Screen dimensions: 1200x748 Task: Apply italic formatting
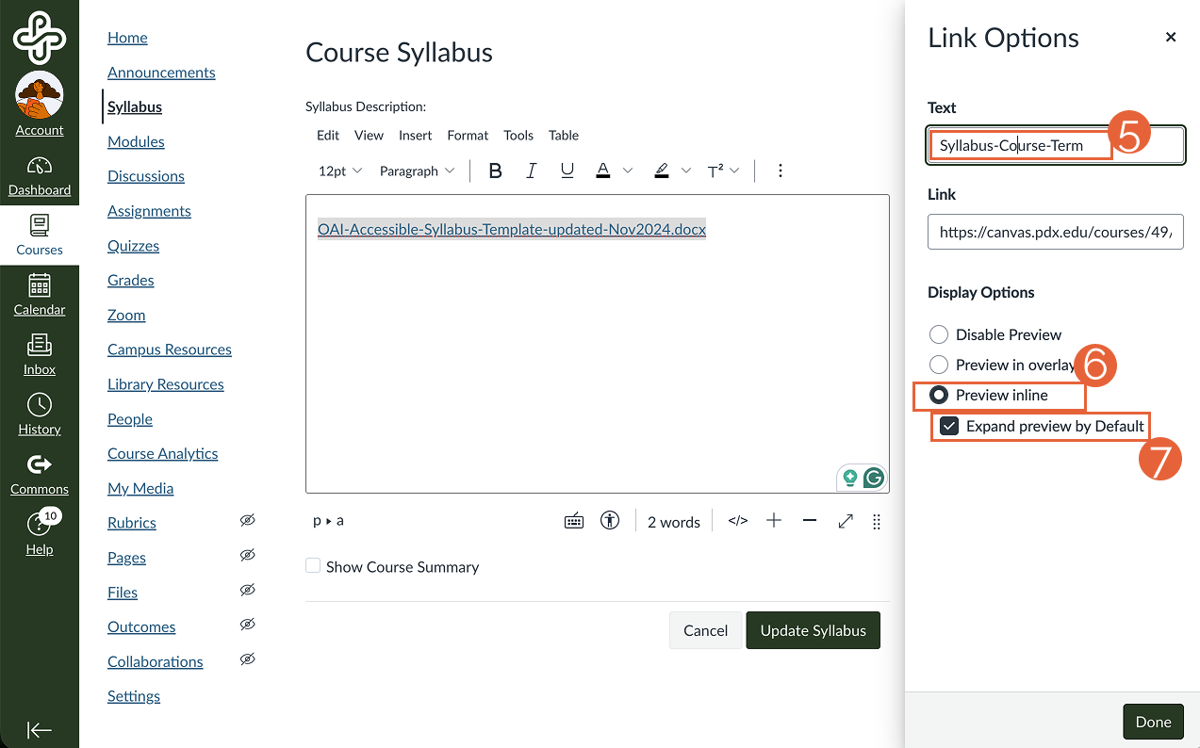tap(530, 171)
